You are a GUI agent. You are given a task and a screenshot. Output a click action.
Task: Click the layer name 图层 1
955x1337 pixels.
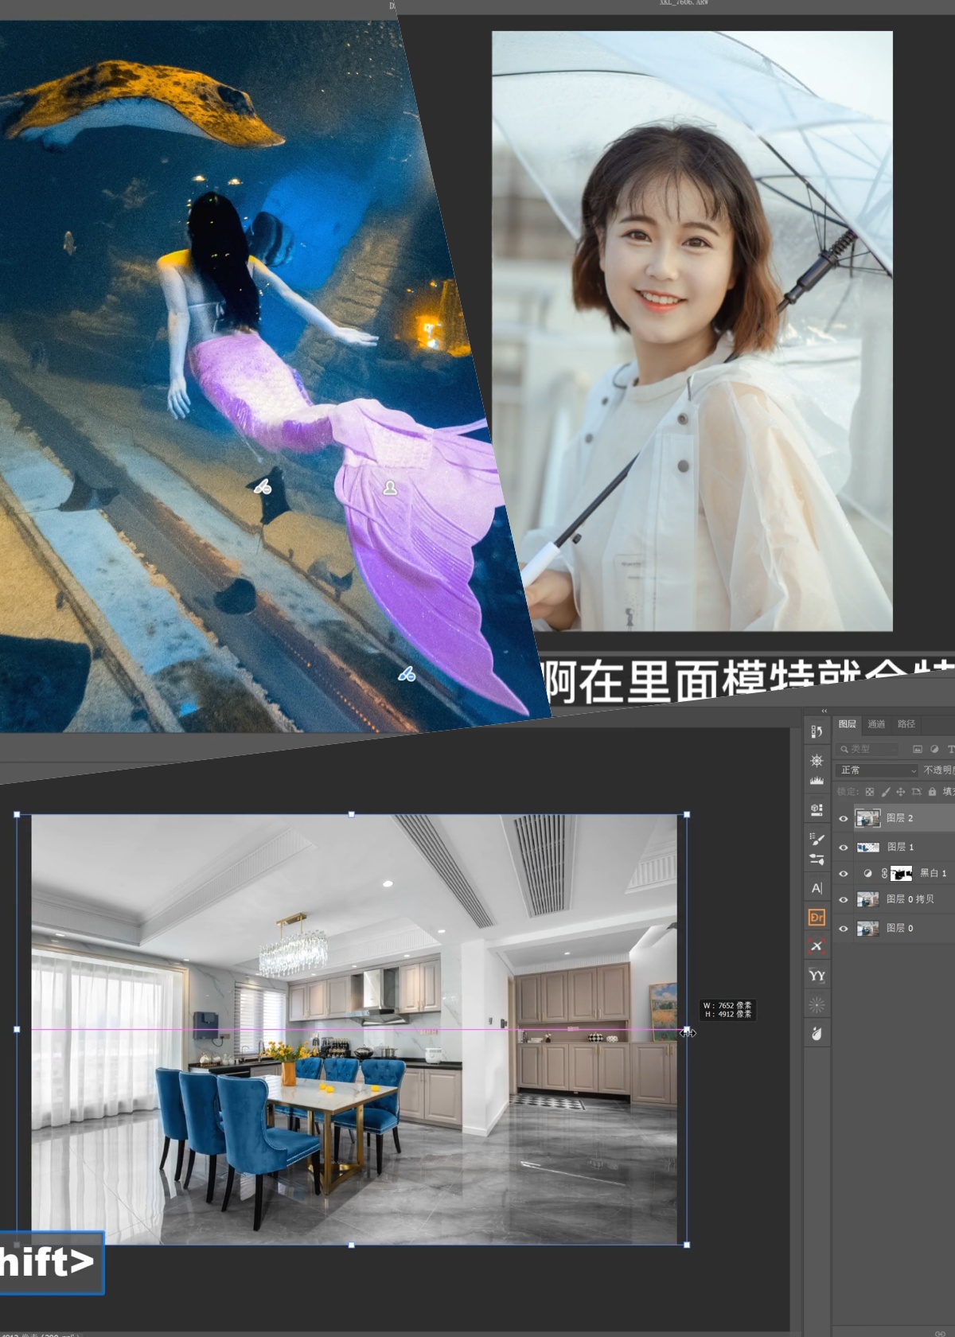pyautogui.click(x=900, y=847)
